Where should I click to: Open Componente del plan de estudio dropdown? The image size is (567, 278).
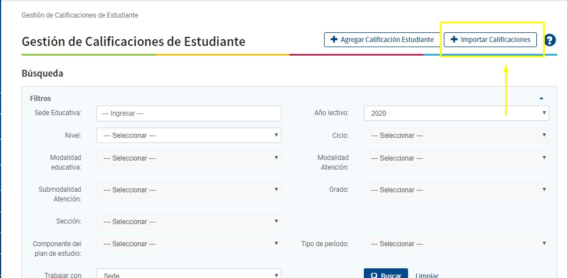click(189, 244)
